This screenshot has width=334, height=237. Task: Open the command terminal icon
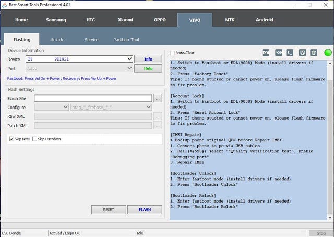(x=290, y=52)
